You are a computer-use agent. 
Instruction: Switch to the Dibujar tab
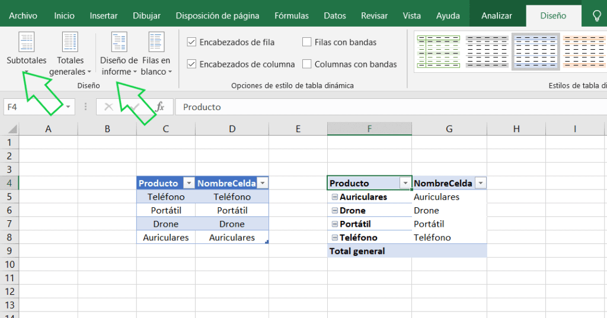click(x=147, y=16)
